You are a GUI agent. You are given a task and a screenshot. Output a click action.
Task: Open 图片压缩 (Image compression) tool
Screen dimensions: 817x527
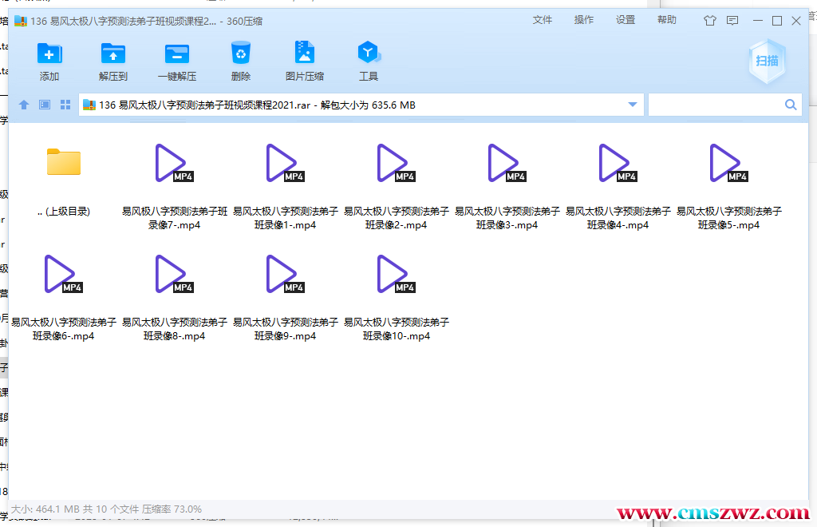point(305,60)
